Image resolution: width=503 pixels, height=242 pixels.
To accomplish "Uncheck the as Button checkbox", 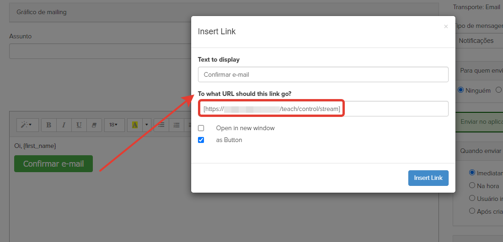I will click(201, 140).
